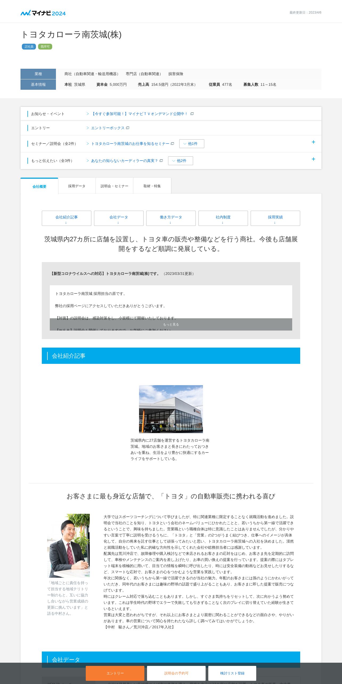This screenshot has width=342, height=684.
Task: Click the arrow before エントリーボックス link
Action: pos(88,128)
